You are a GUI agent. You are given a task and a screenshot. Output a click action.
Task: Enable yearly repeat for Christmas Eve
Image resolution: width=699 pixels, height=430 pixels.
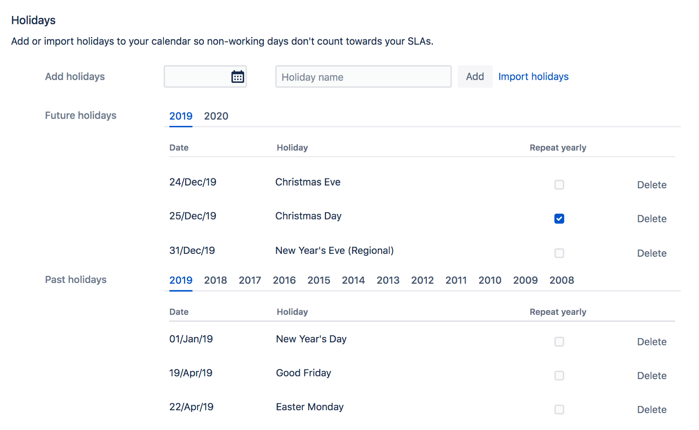pyautogui.click(x=559, y=185)
